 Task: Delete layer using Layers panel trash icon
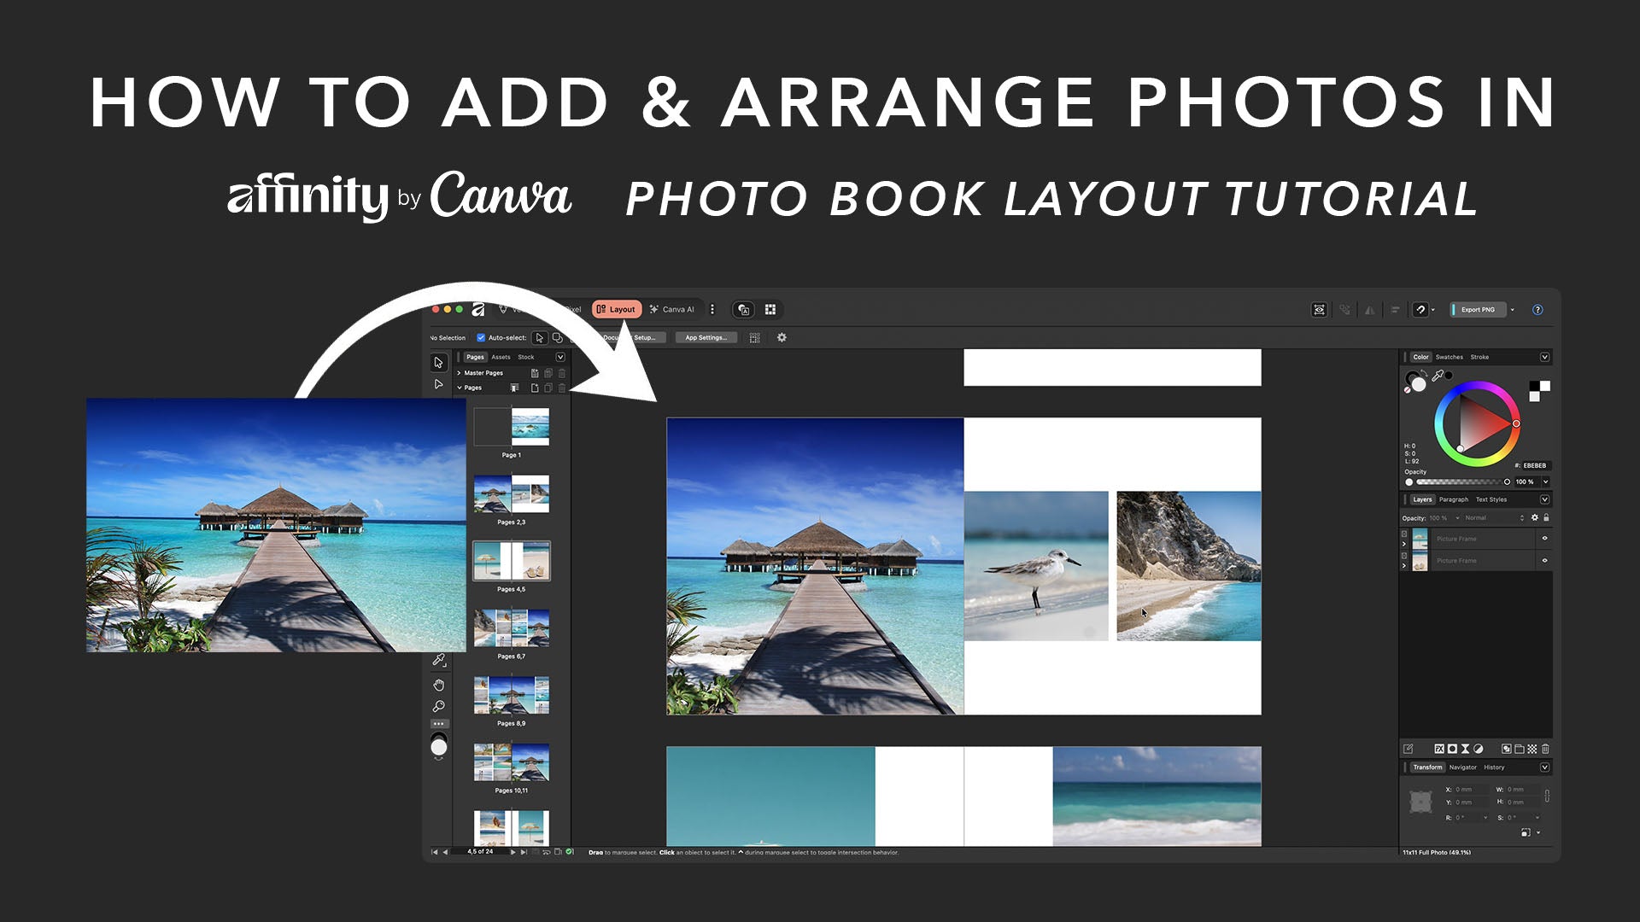point(1545,749)
